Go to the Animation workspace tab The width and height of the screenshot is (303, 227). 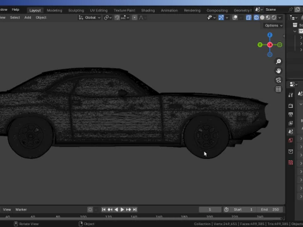coord(169,10)
